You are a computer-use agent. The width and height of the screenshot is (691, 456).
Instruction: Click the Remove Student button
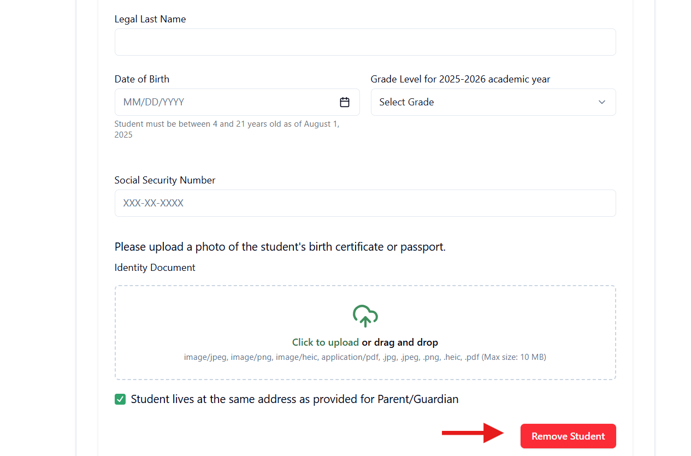[568, 436]
